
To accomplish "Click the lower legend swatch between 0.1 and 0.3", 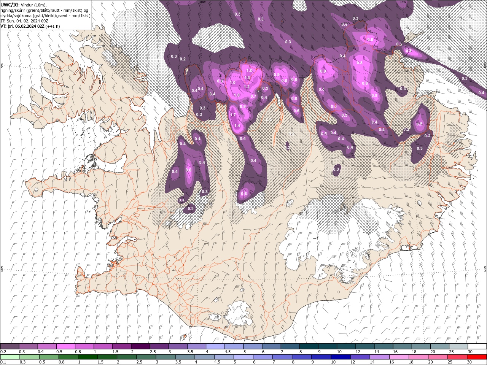I will 10,357.
